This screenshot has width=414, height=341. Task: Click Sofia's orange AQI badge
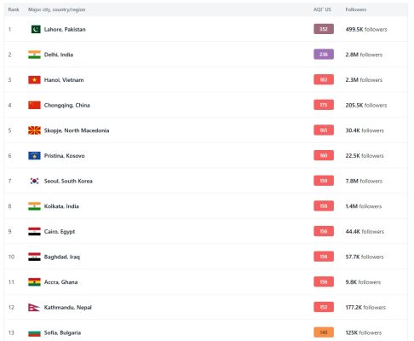[324, 332]
